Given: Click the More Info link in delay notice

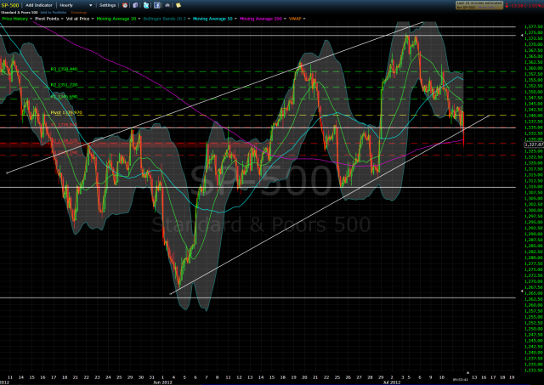Looking at the screenshot, I should [x=487, y=8].
